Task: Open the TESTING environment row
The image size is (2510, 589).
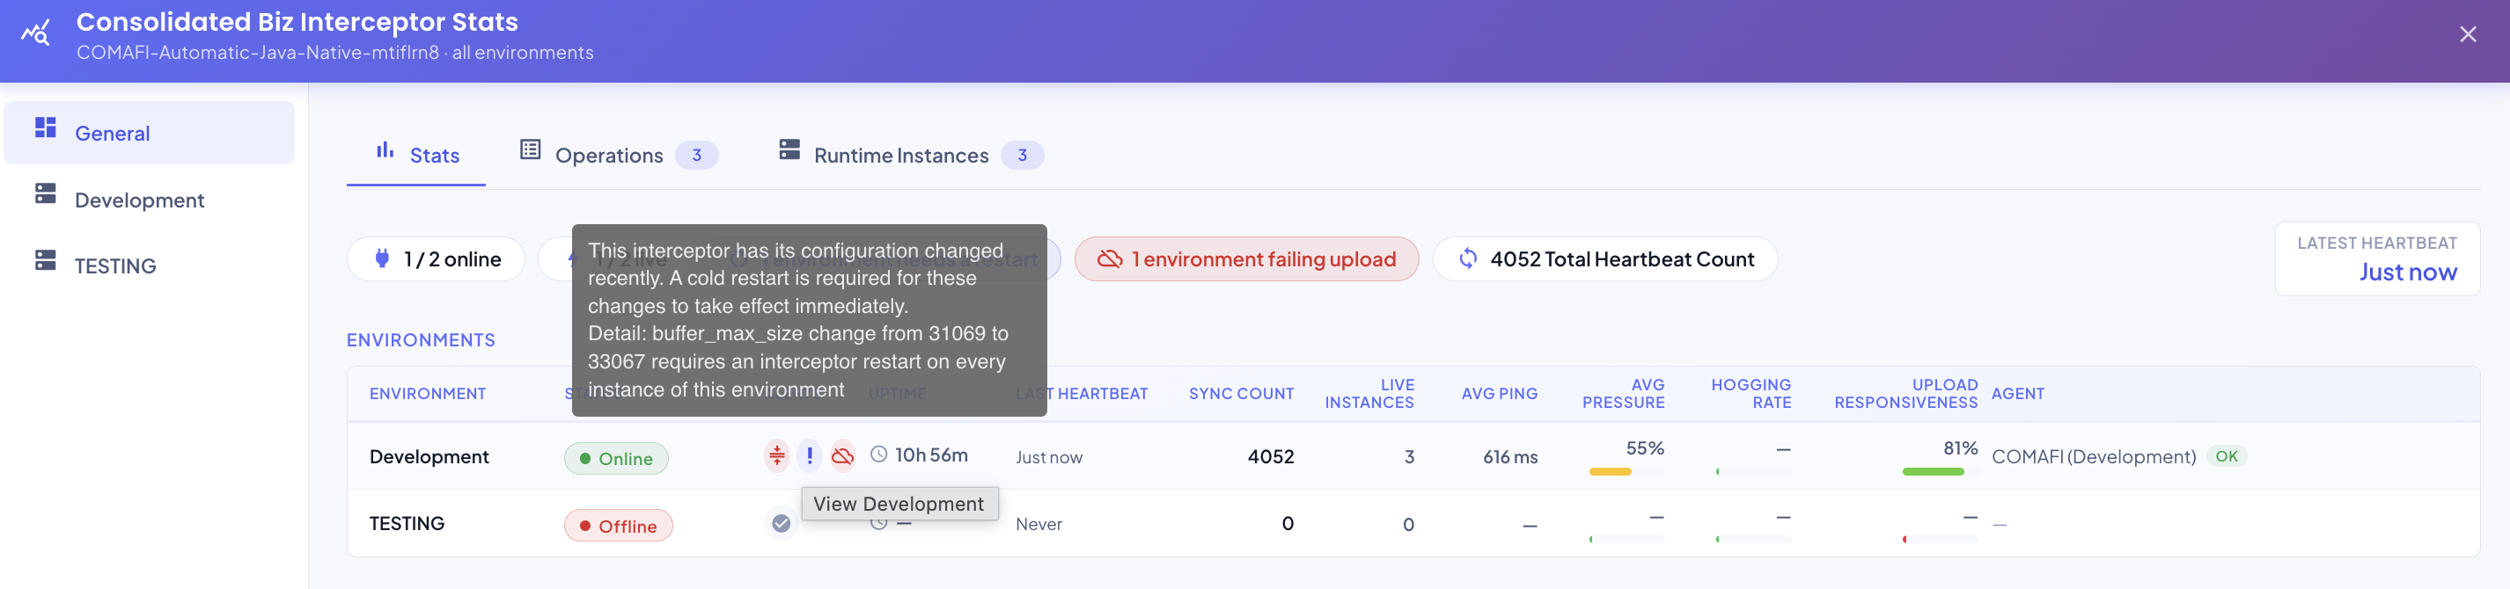Action: point(1413,524)
